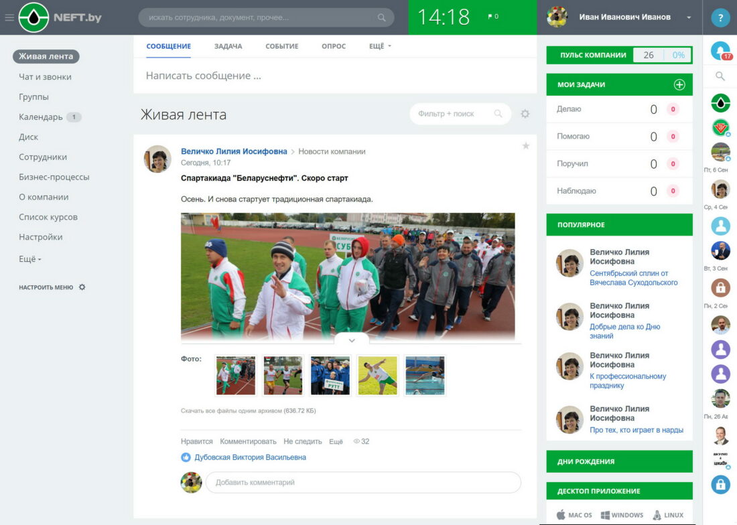Open 'Чат и звонки' in sidebar
Viewport: 737px width, 525px height.
[x=45, y=77]
